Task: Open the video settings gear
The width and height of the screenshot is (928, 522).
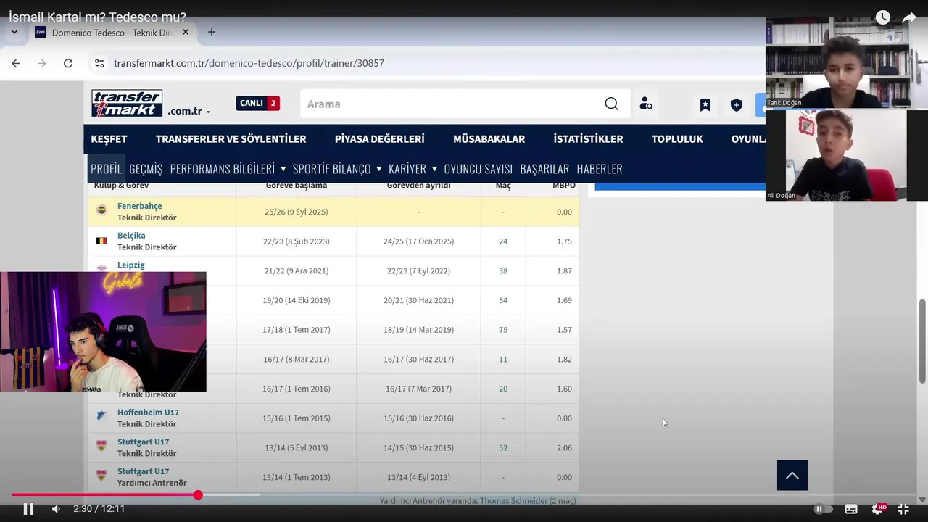Action: tap(877, 509)
